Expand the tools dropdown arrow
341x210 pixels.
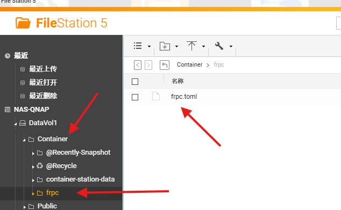point(231,46)
